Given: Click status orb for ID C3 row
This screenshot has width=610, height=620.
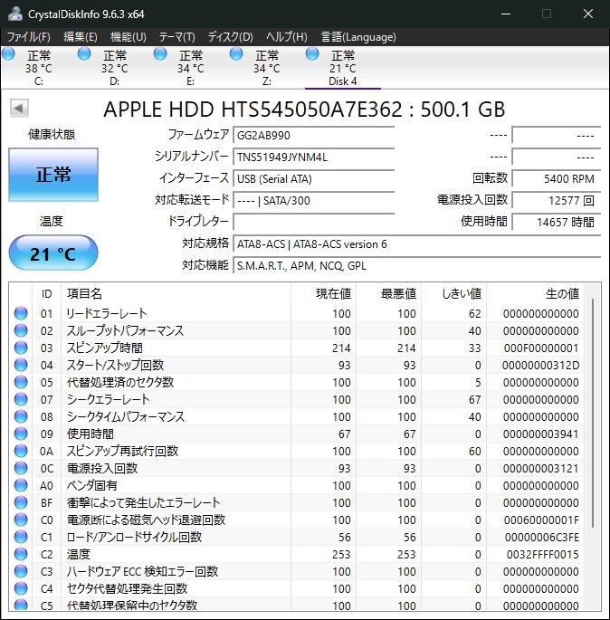Looking at the screenshot, I should click(x=21, y=571).
